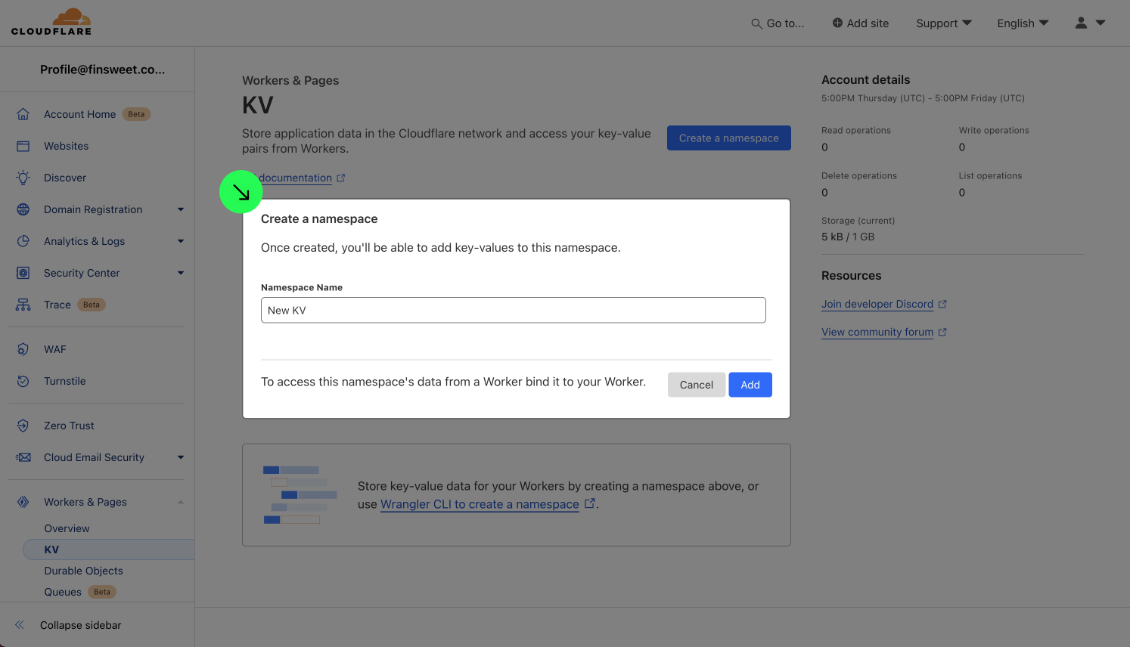Click the Workers & Pages icon
The height and width of the screenshot is (647, 1130).
point(23,502)
